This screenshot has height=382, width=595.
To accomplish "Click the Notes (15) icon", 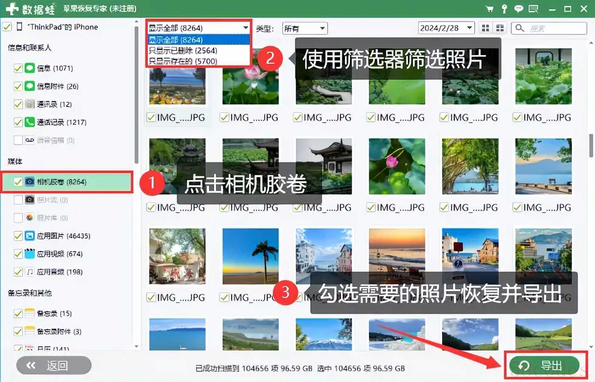I will (x=29, y=313).
